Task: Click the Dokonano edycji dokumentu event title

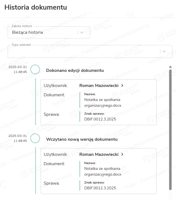Action: [75, 71]
